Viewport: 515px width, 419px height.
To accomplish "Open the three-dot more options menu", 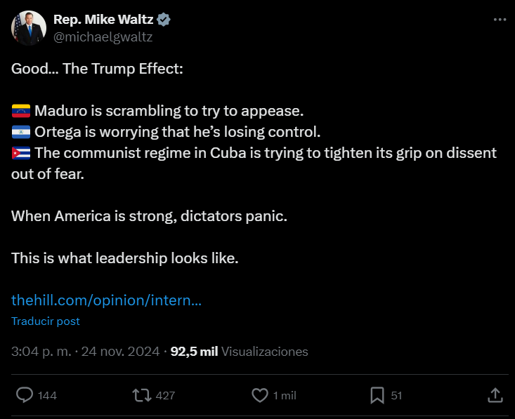I will (500, 20).
